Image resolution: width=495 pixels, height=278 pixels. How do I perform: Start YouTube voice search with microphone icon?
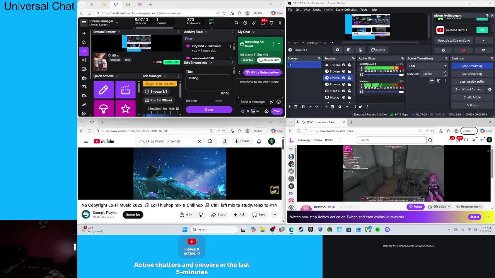(225, 141)
